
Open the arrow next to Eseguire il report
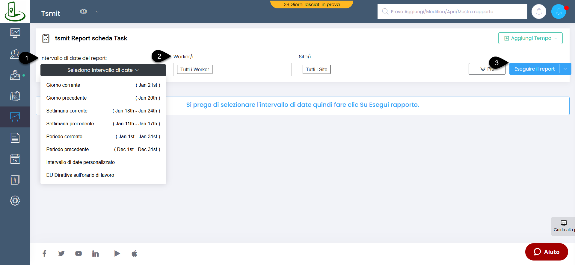coord(565,69)
